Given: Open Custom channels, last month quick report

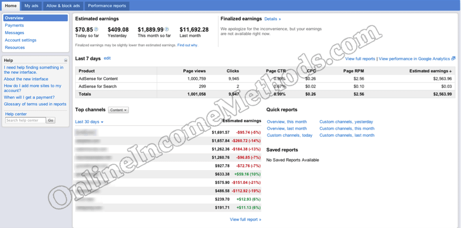Looking at the screenshot, I should tap(347, 135).
